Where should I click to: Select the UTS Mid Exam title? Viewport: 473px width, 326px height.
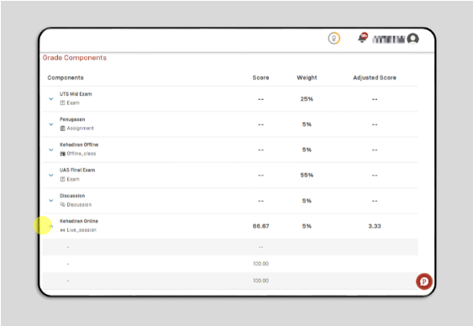pos(76,94)
